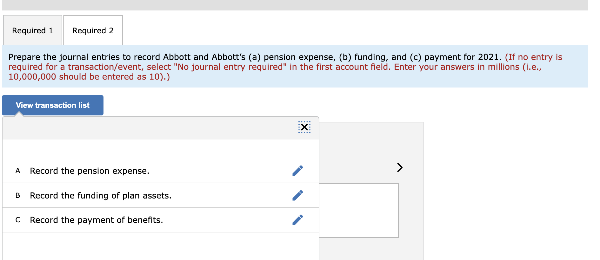Image resolution: width=600 pixels, height=260 pixels.
Task: Click the empty journal entry field
Action: pos(359,210)
